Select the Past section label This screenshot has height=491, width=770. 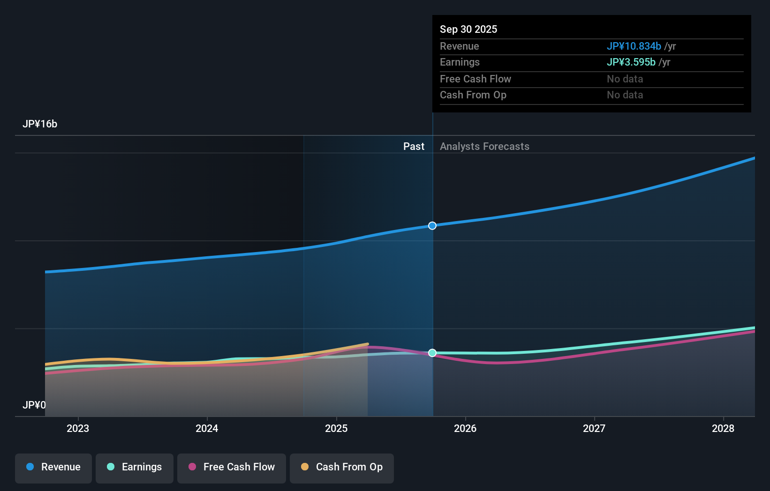tap(414, 146)
